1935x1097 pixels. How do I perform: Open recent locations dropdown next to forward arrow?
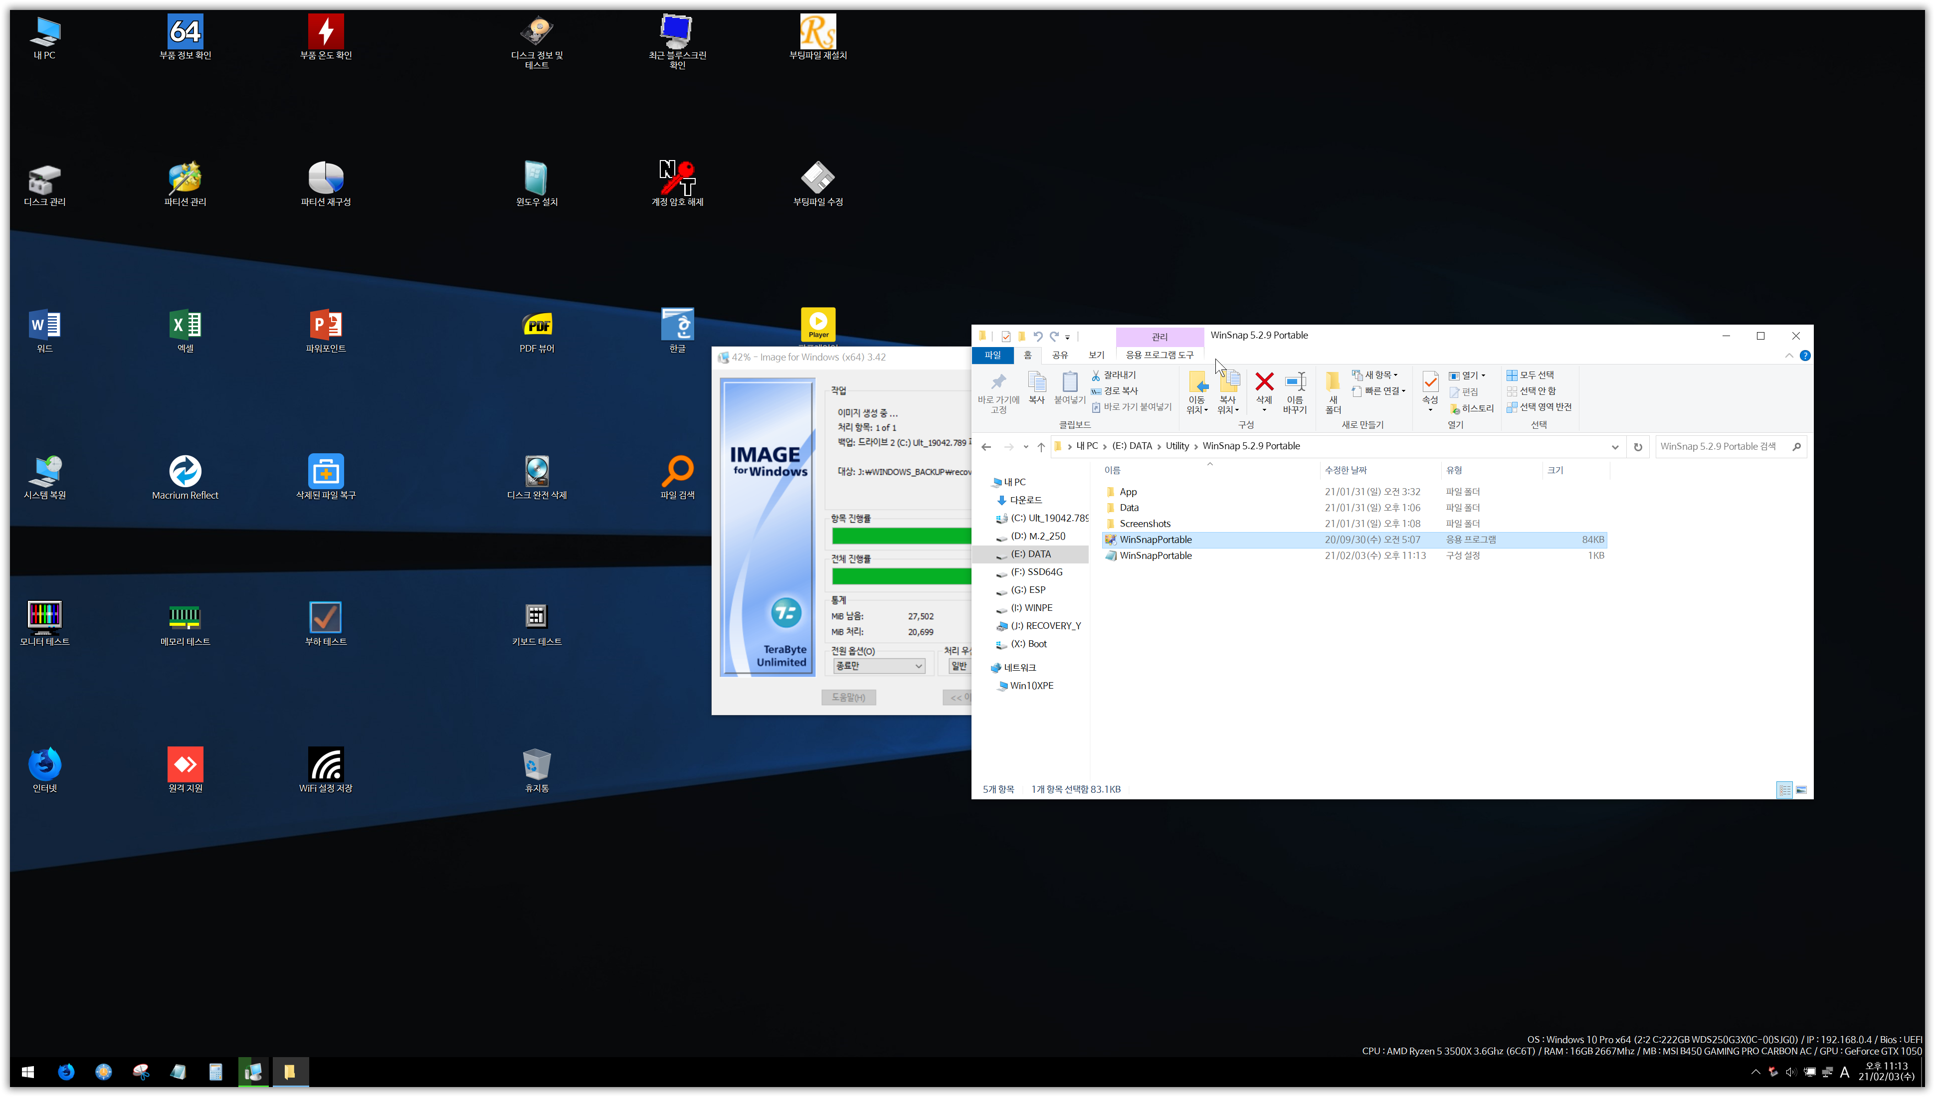[x=1025, y=447]
